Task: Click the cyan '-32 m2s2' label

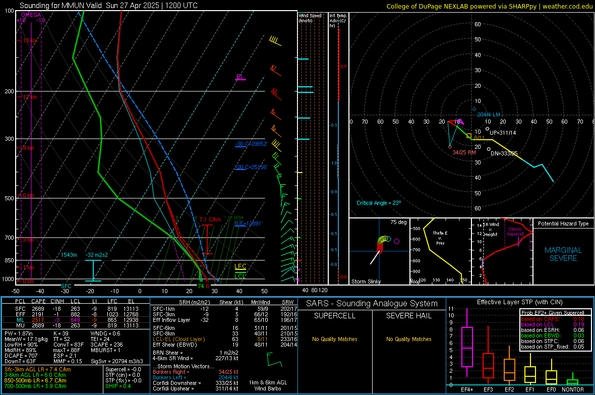Action: pos(96,255)
